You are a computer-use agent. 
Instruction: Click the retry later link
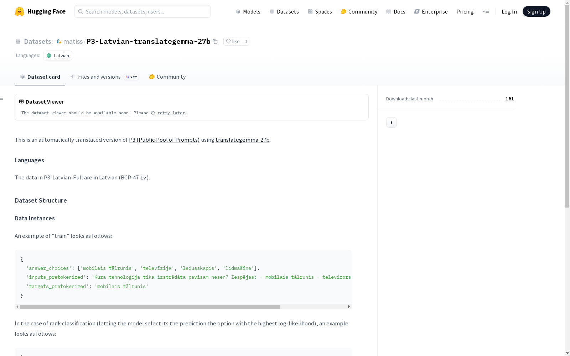pyautogui.click(x=171, y=113)
